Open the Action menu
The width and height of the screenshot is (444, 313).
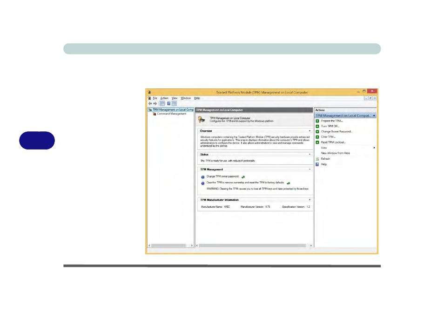pyautogui.click(x=164, y=98)
